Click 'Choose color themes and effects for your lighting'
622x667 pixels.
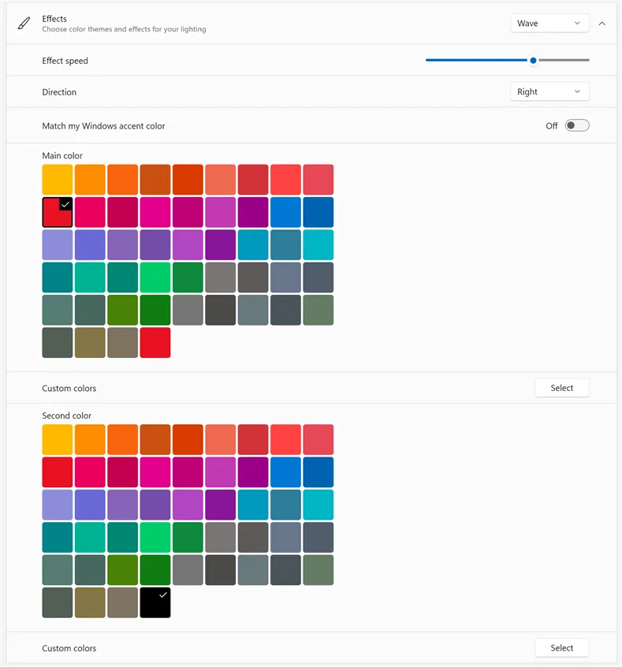[124, 29]
